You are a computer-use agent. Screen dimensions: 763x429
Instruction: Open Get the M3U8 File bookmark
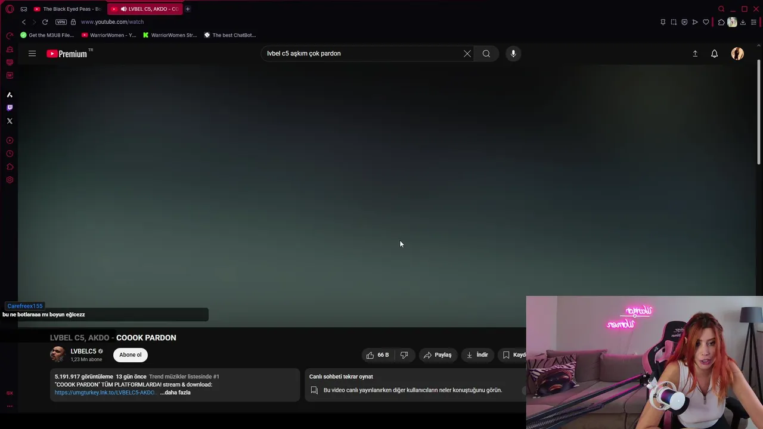tap(47, 35)
